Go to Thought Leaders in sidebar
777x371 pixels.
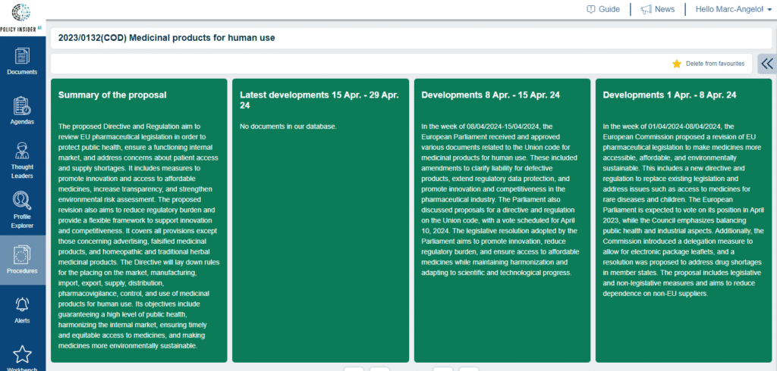pos(22,161)
